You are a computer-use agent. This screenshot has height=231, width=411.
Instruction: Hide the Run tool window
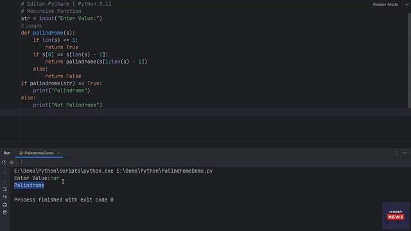coord(405,153)
